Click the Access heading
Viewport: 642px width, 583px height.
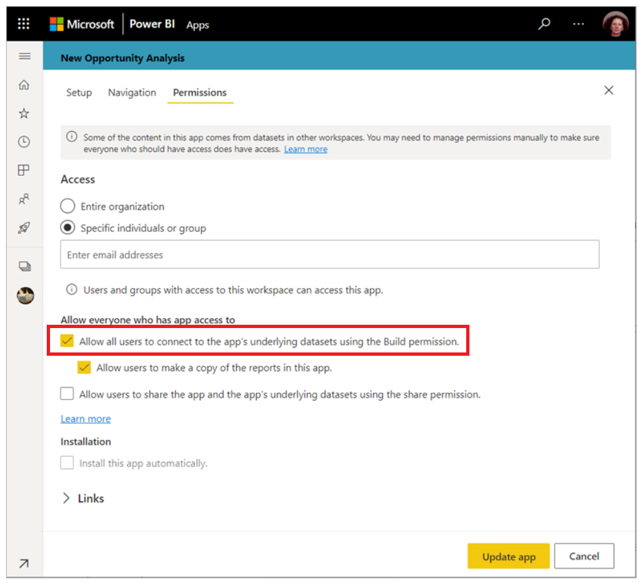point(78,179)
